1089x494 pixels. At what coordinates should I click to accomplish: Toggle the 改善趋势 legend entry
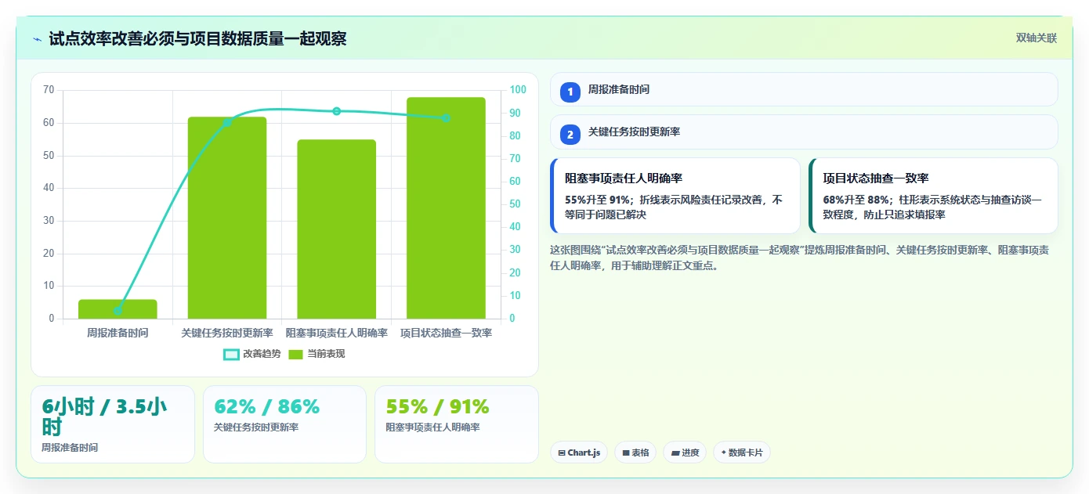(252, 354)
